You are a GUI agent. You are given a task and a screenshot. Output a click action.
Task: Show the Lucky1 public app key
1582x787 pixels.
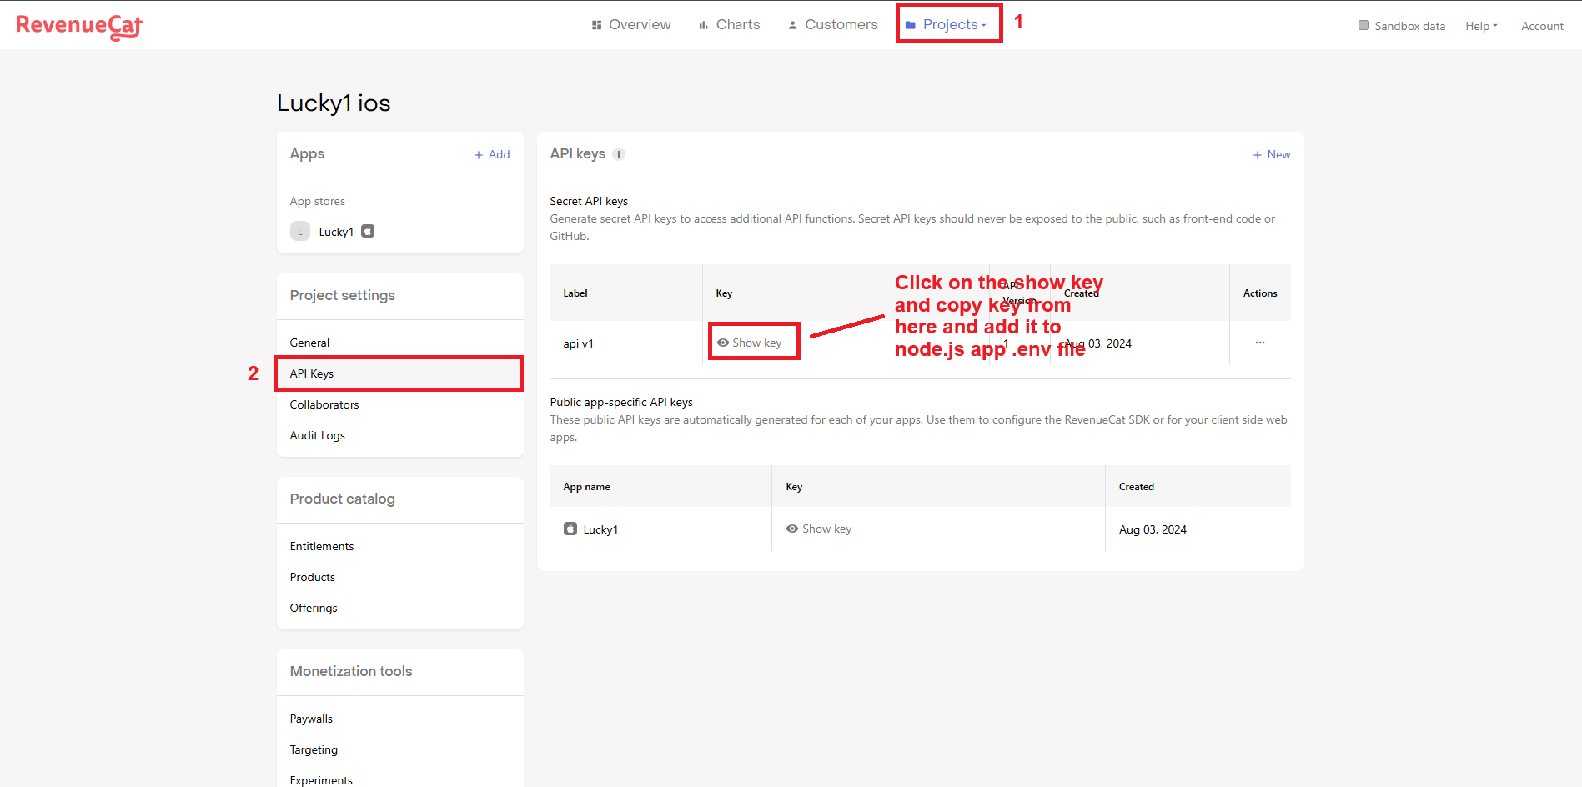(819, 529)
